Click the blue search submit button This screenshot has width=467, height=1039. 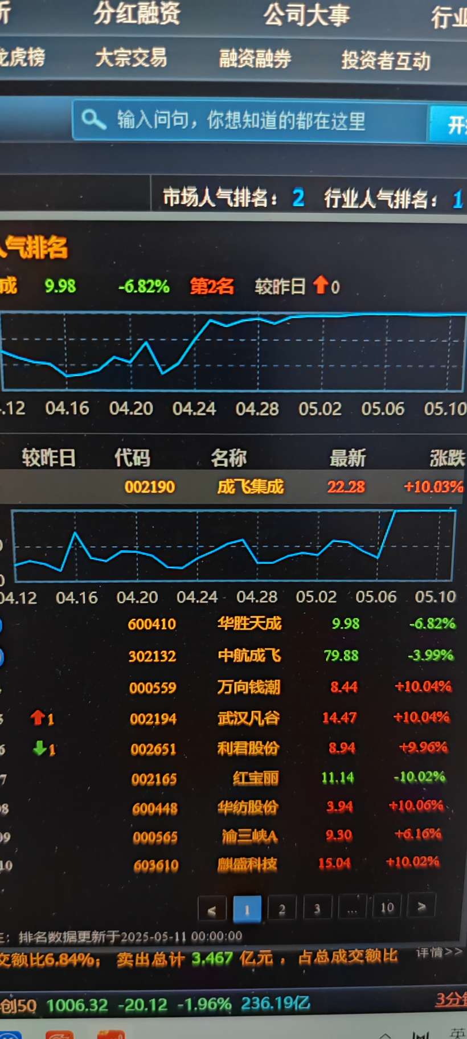[449, 124]
